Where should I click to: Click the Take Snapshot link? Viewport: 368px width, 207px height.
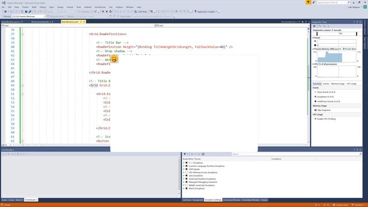pyautogui.click(x=324, y=110)
